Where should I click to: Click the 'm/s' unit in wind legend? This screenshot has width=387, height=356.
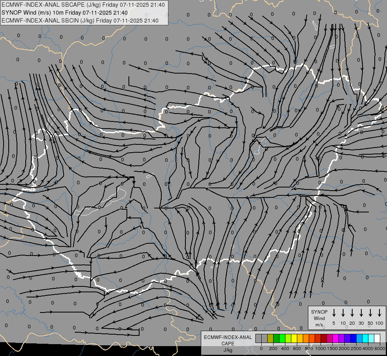coord(319,325)
